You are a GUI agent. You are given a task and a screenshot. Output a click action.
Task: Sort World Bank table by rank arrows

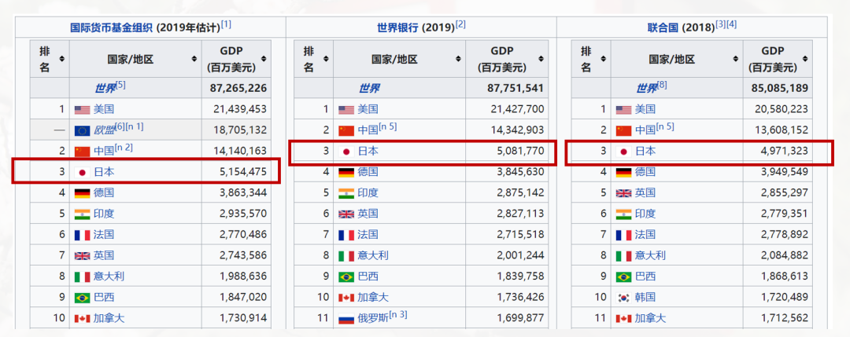[x=326, y=59]
